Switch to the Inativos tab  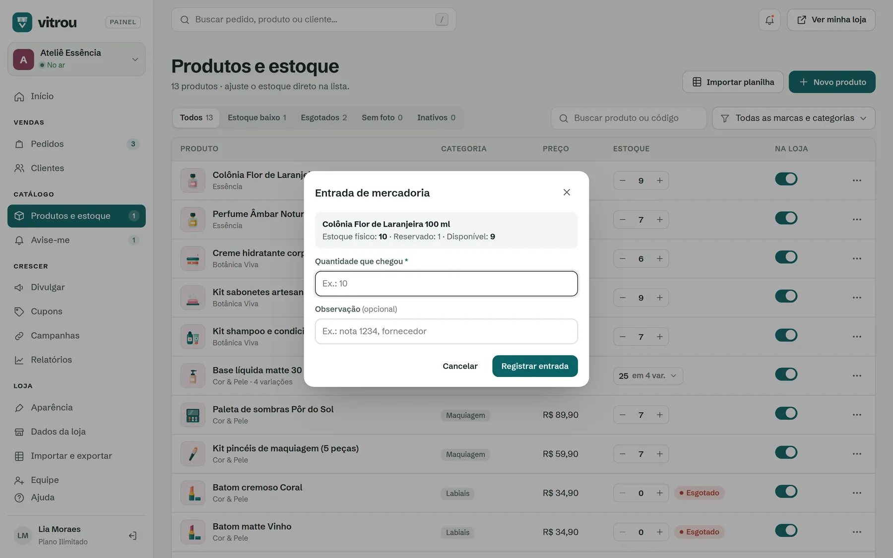(436, 118)
